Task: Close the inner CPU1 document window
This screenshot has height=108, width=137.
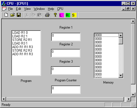Action: 133,9
